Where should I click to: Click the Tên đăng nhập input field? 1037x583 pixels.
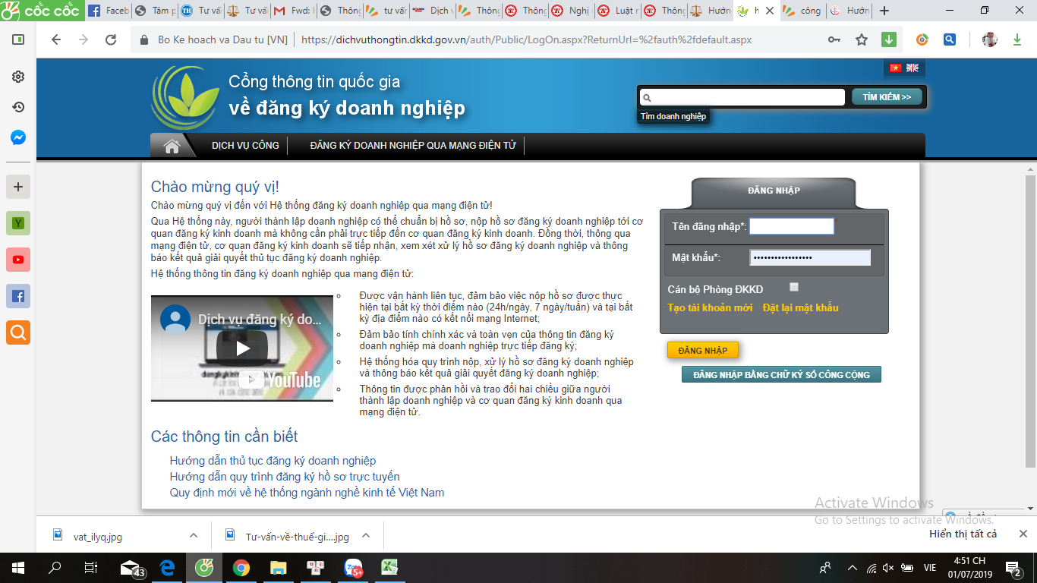791,226
